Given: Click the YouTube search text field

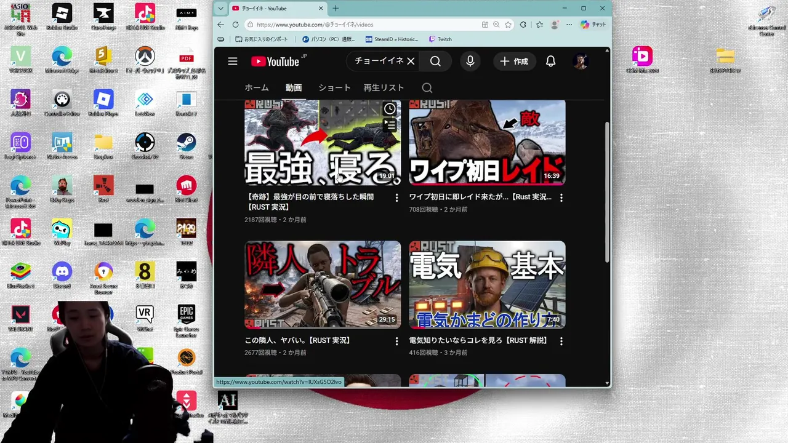Looking at the screenshot, I should click(379, 61).
